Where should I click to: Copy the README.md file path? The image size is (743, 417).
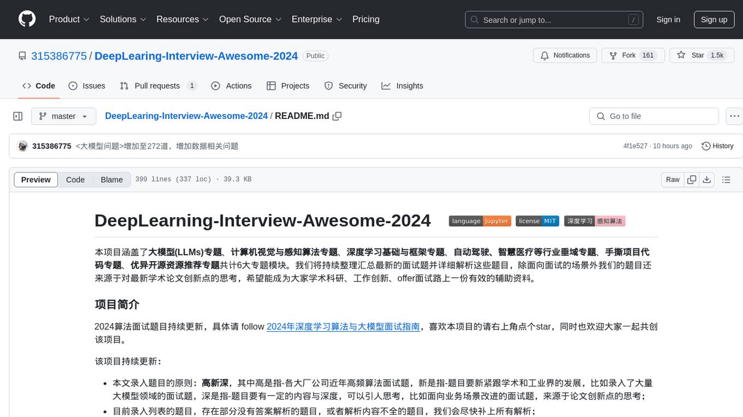(337, 116)
